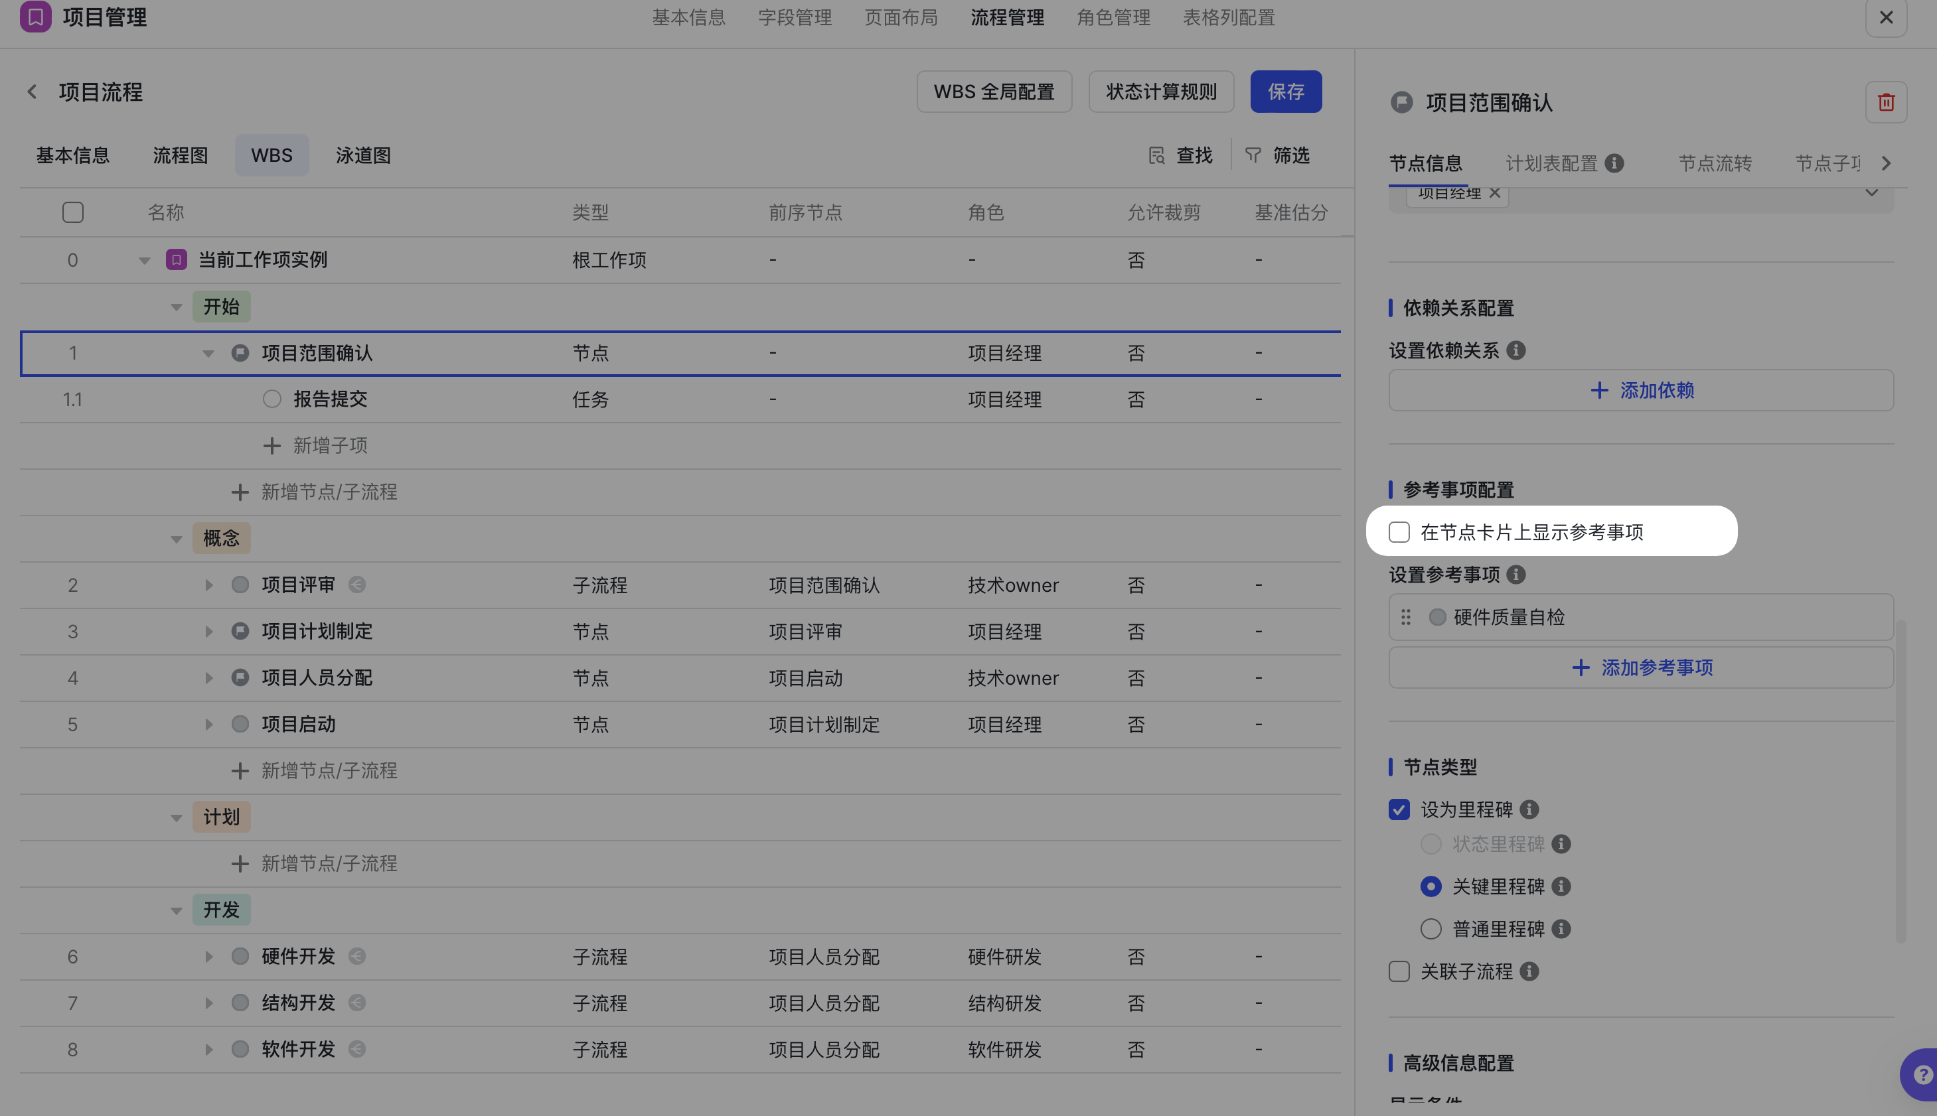Switch to 泳道图 view tab
The image size is (1937, 1116).
pos(364,156)
